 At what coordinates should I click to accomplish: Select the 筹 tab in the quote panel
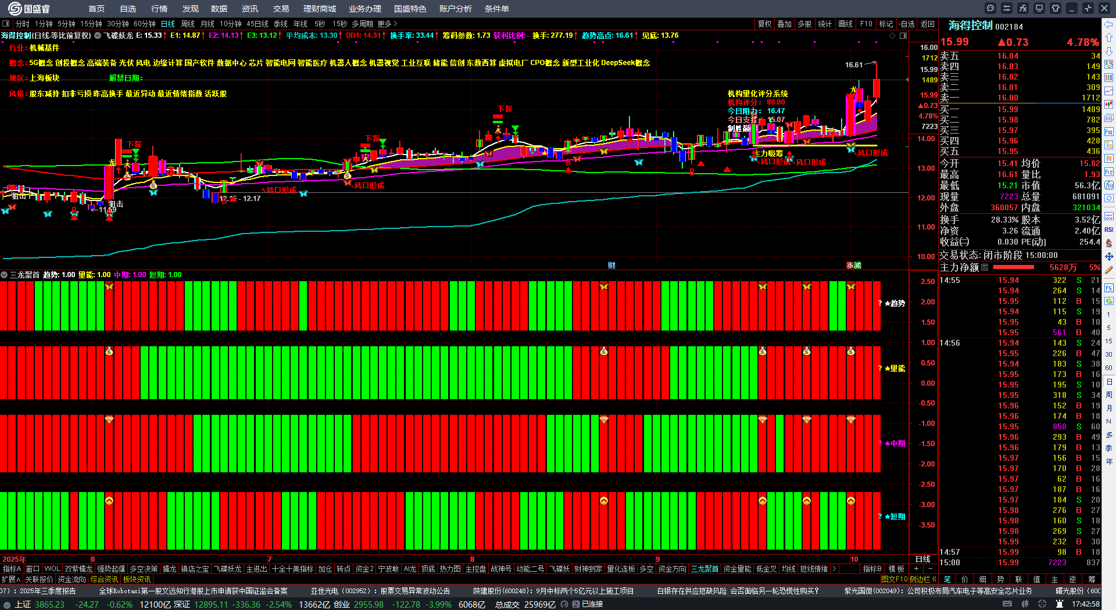1092,579
